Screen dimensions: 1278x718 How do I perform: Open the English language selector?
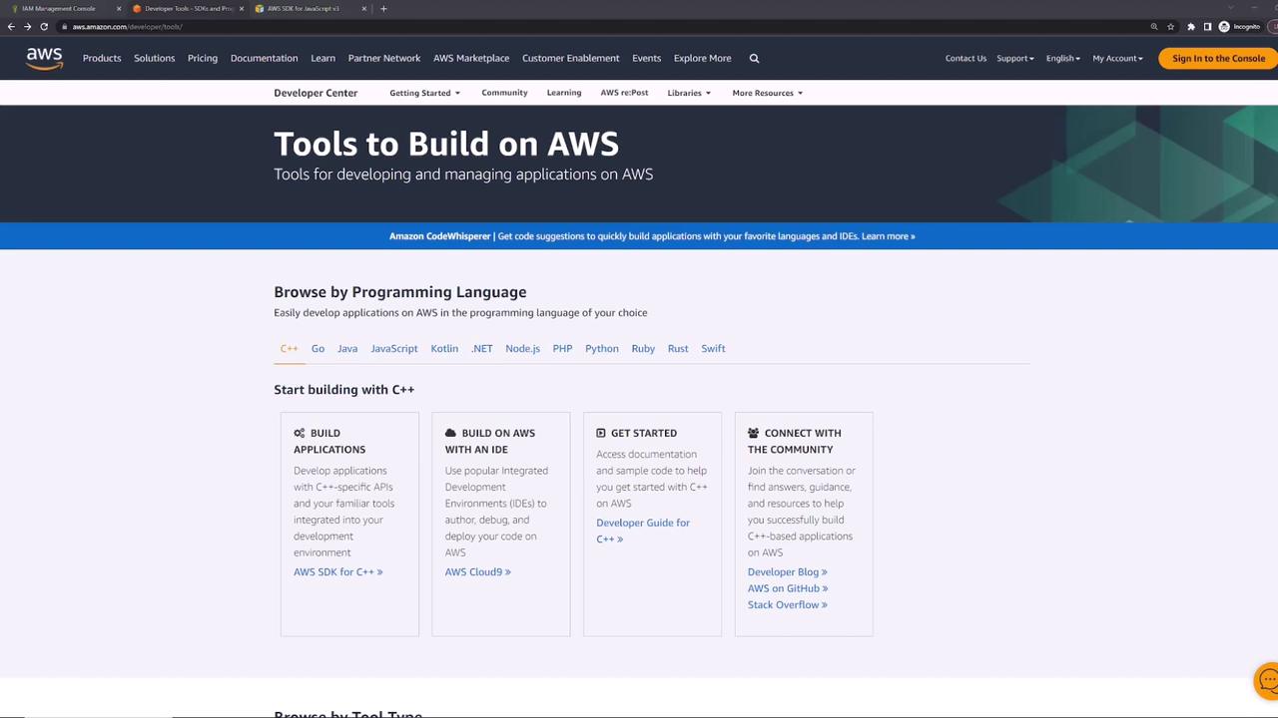tap(1062, 59)
